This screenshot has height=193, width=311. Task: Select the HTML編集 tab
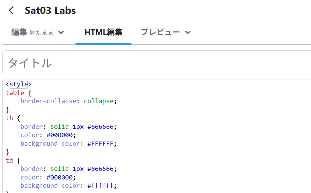coord(103,32)
